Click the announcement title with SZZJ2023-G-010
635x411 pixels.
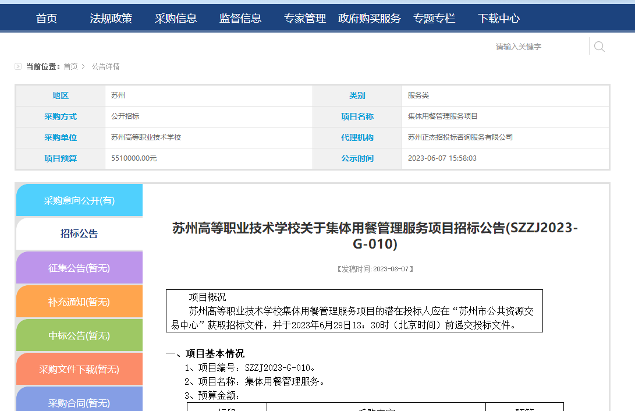pyautogui.click(x=375, y=236)
